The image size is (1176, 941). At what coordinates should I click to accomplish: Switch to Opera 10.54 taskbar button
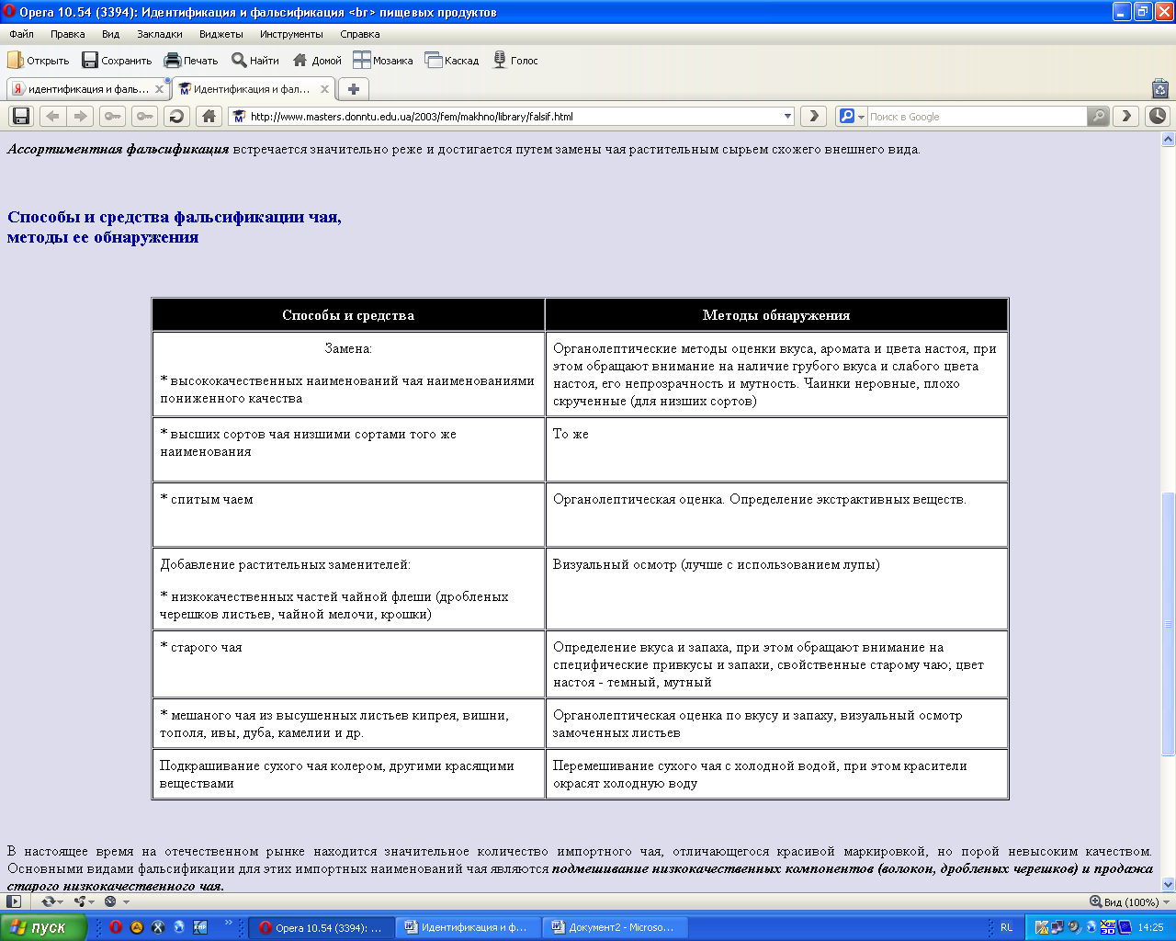(322, 927)
